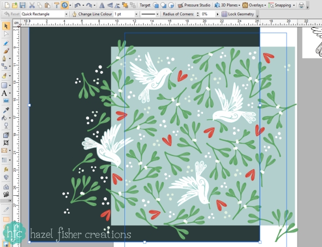The width and height of the screenshot is (322, 247).
Task: Save the document with floppy icon
Action: click(x=22, y=5)
